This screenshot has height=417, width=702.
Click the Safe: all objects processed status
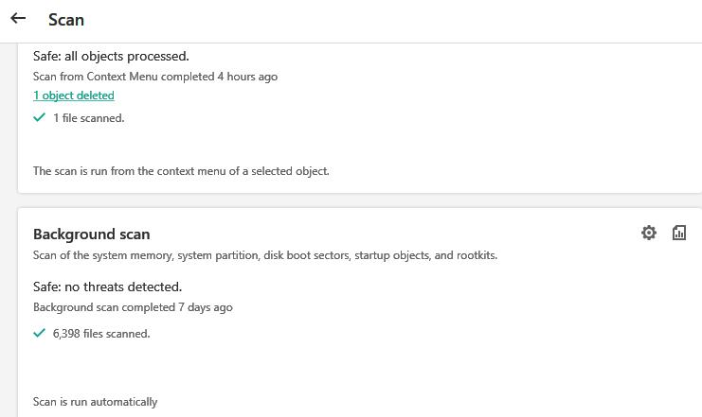[111, 56]
